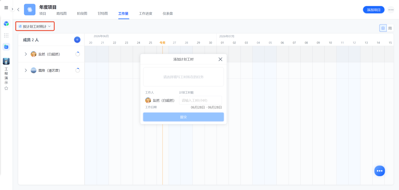
Task: Select date column 29 in June
Action: click(x=199, y=43)
